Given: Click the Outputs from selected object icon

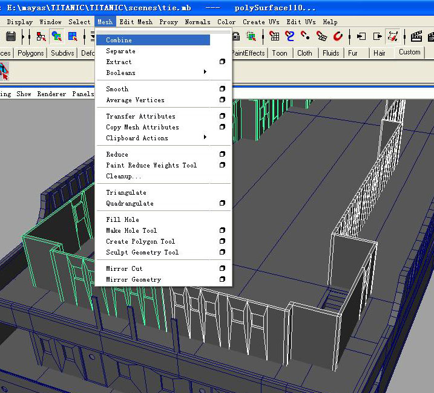Looking at the screenshot, I should (x=378, y=36).
